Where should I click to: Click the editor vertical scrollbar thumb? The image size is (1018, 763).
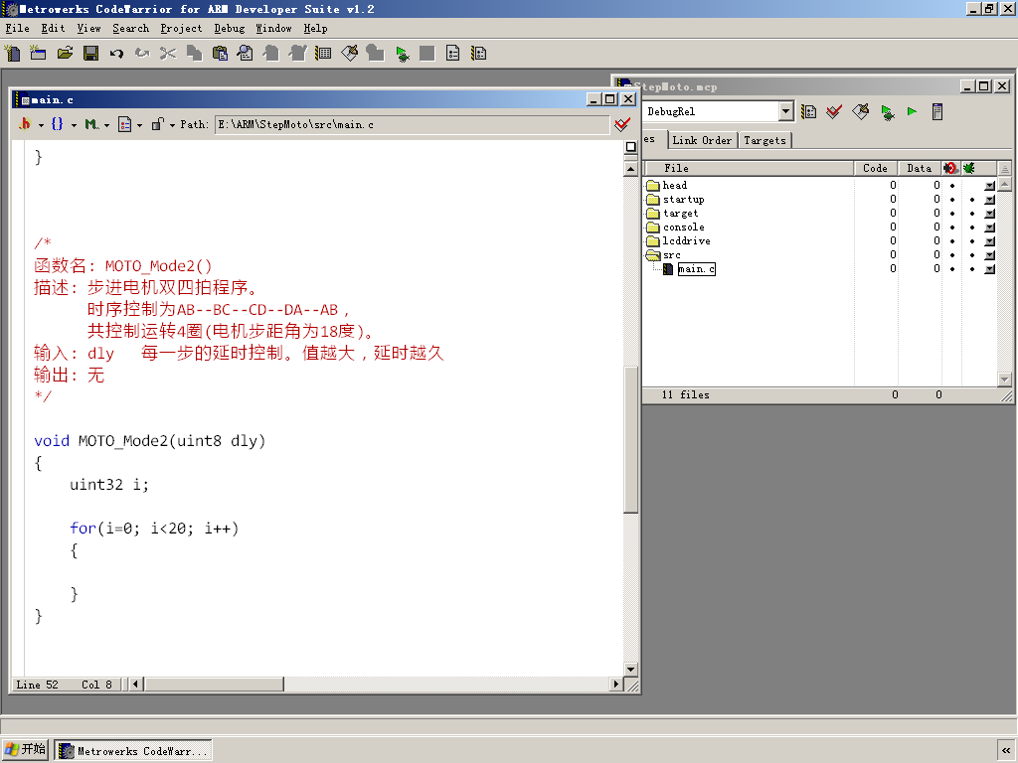point(630,440)
